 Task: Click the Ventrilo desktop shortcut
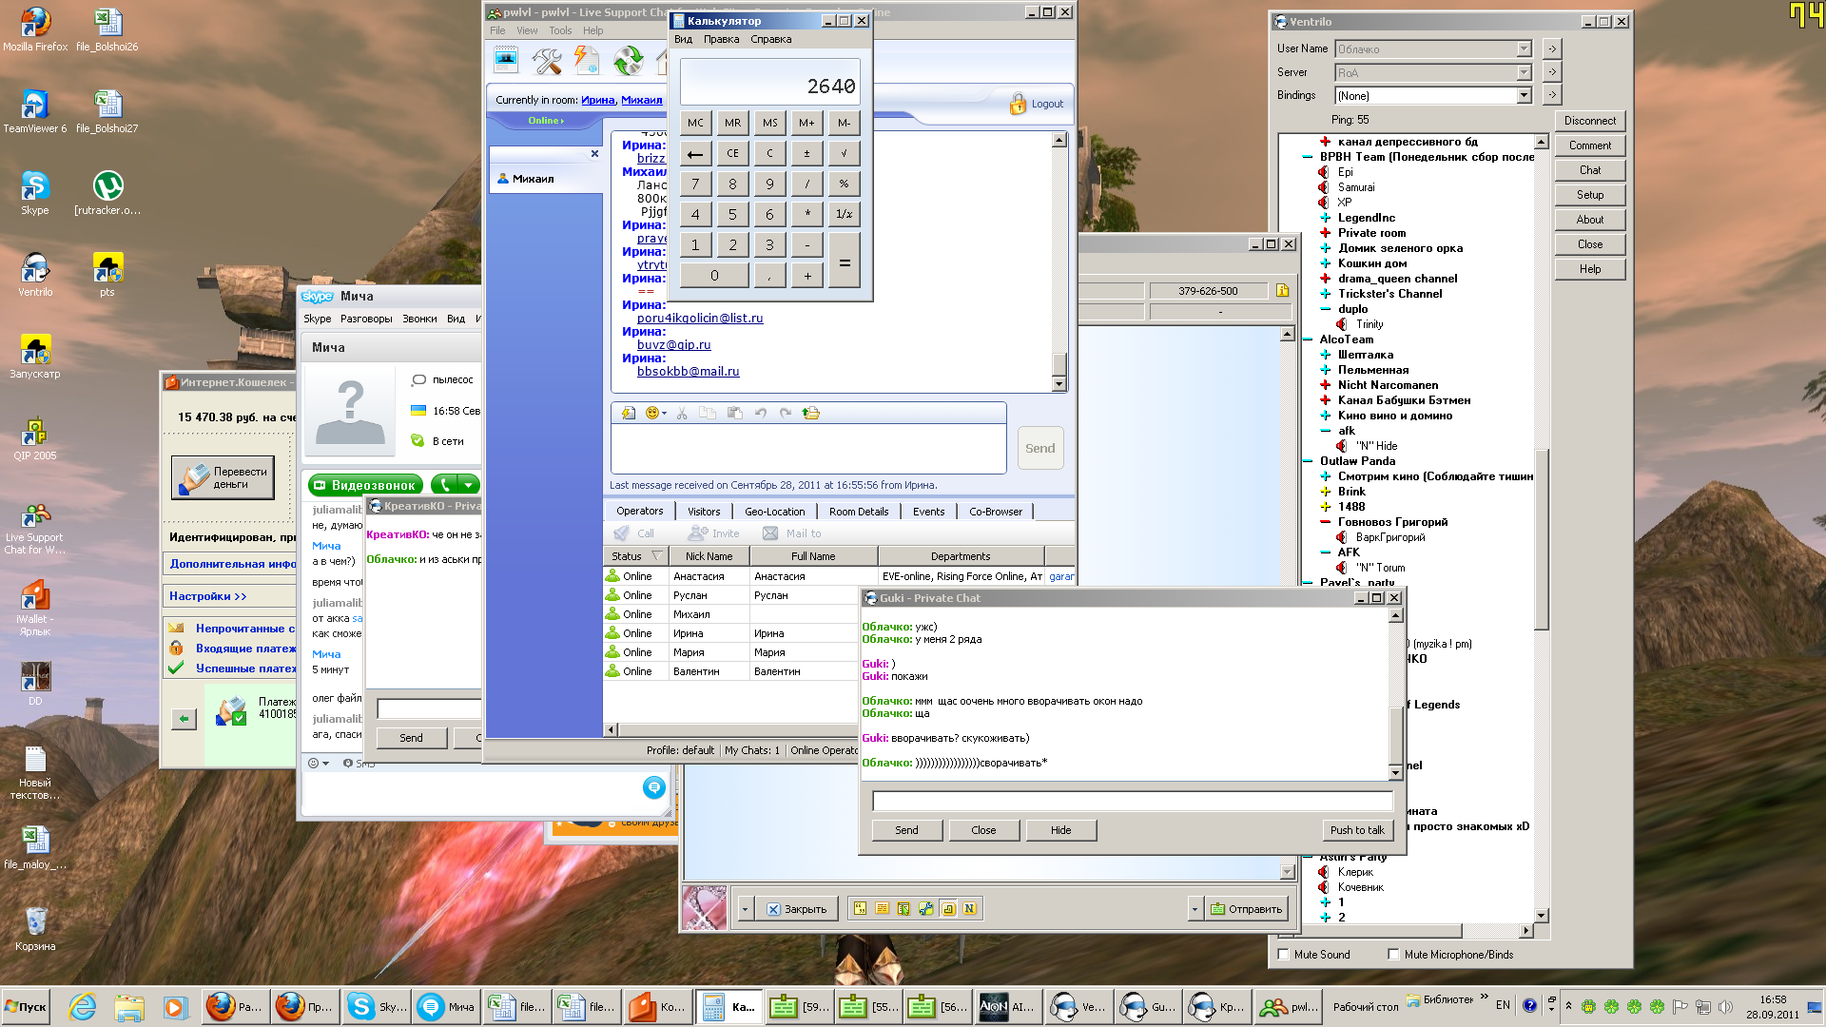click(x=35, y=275)
